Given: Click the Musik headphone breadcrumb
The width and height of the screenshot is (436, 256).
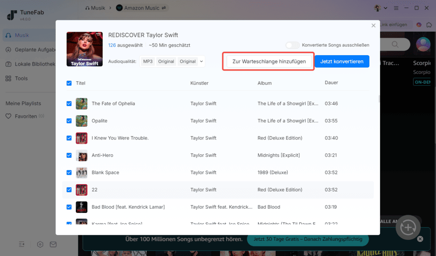Looking at the screenshot, I should coord(95,8).
